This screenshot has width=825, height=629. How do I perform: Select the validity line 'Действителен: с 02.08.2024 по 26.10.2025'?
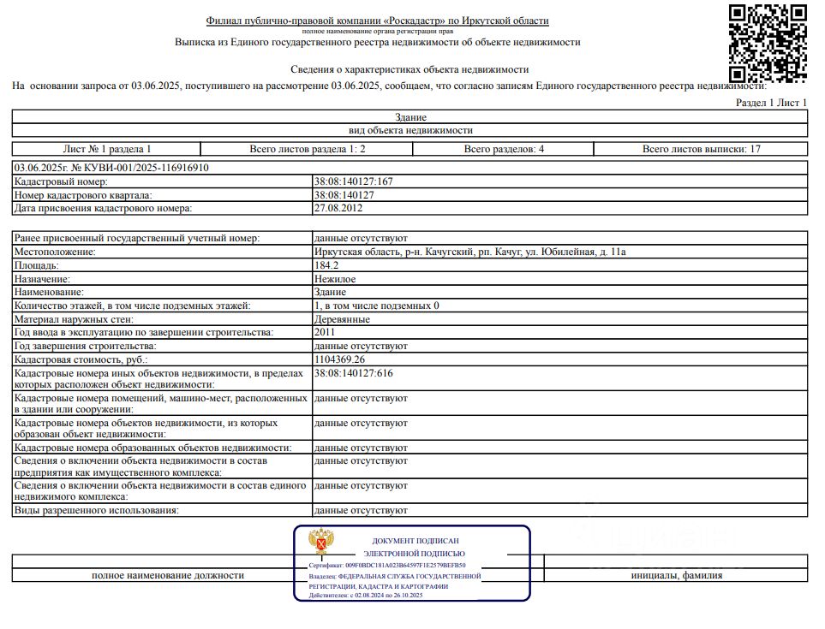[366, 596]
